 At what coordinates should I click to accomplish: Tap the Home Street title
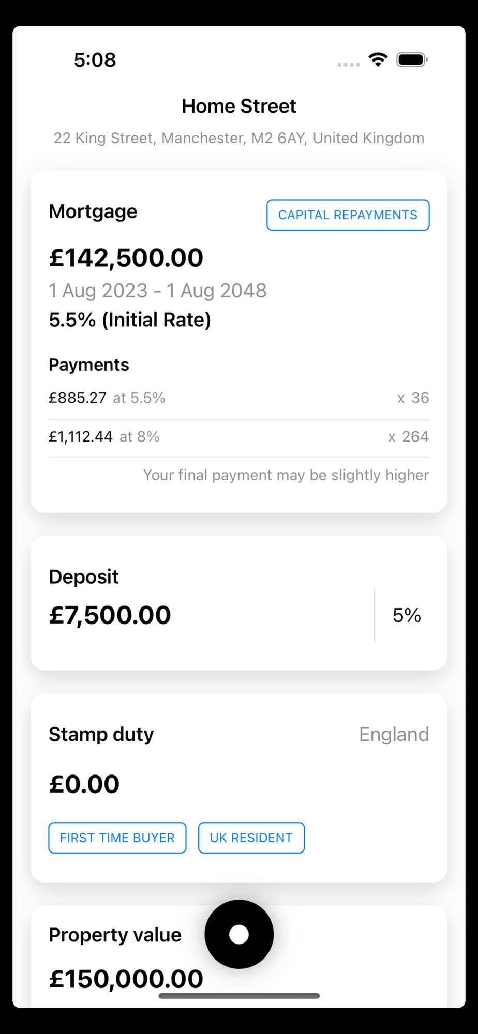coord(239,107)
